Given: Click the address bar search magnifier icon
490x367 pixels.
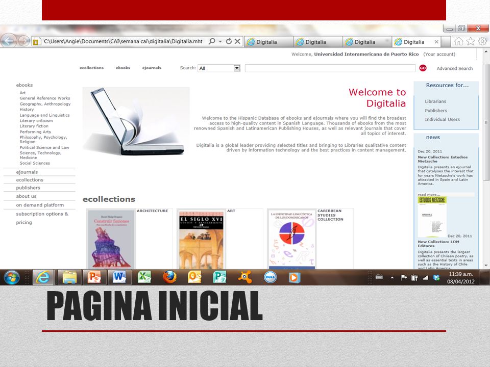Looking at the screenshot, I should pyautogui.click(x=211, y=41).
